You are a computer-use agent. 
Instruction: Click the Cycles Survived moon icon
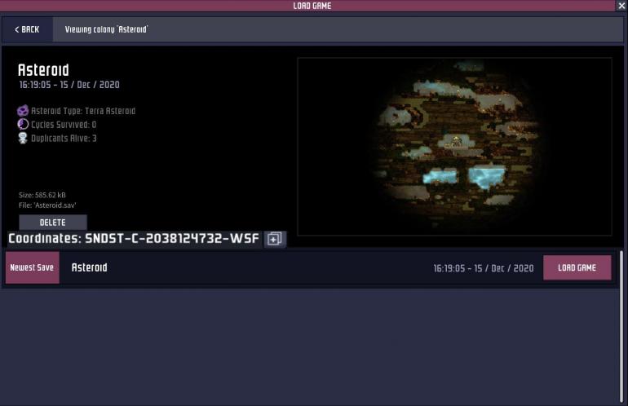point(23,124)
